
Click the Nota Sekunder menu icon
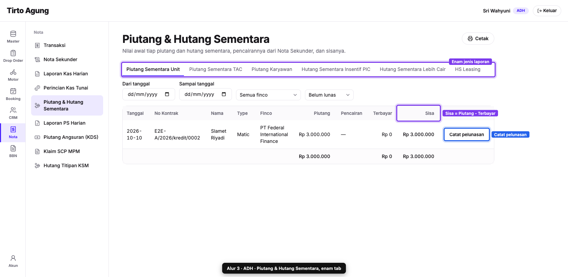tap(38, 59)
